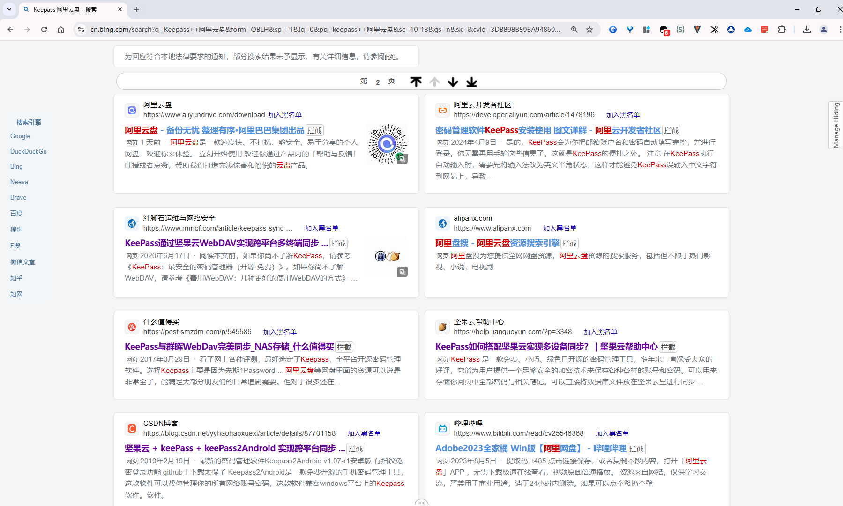Screen dimensions: 843x506
Task: Open the browser home page
Action: (x=61, y=30)
